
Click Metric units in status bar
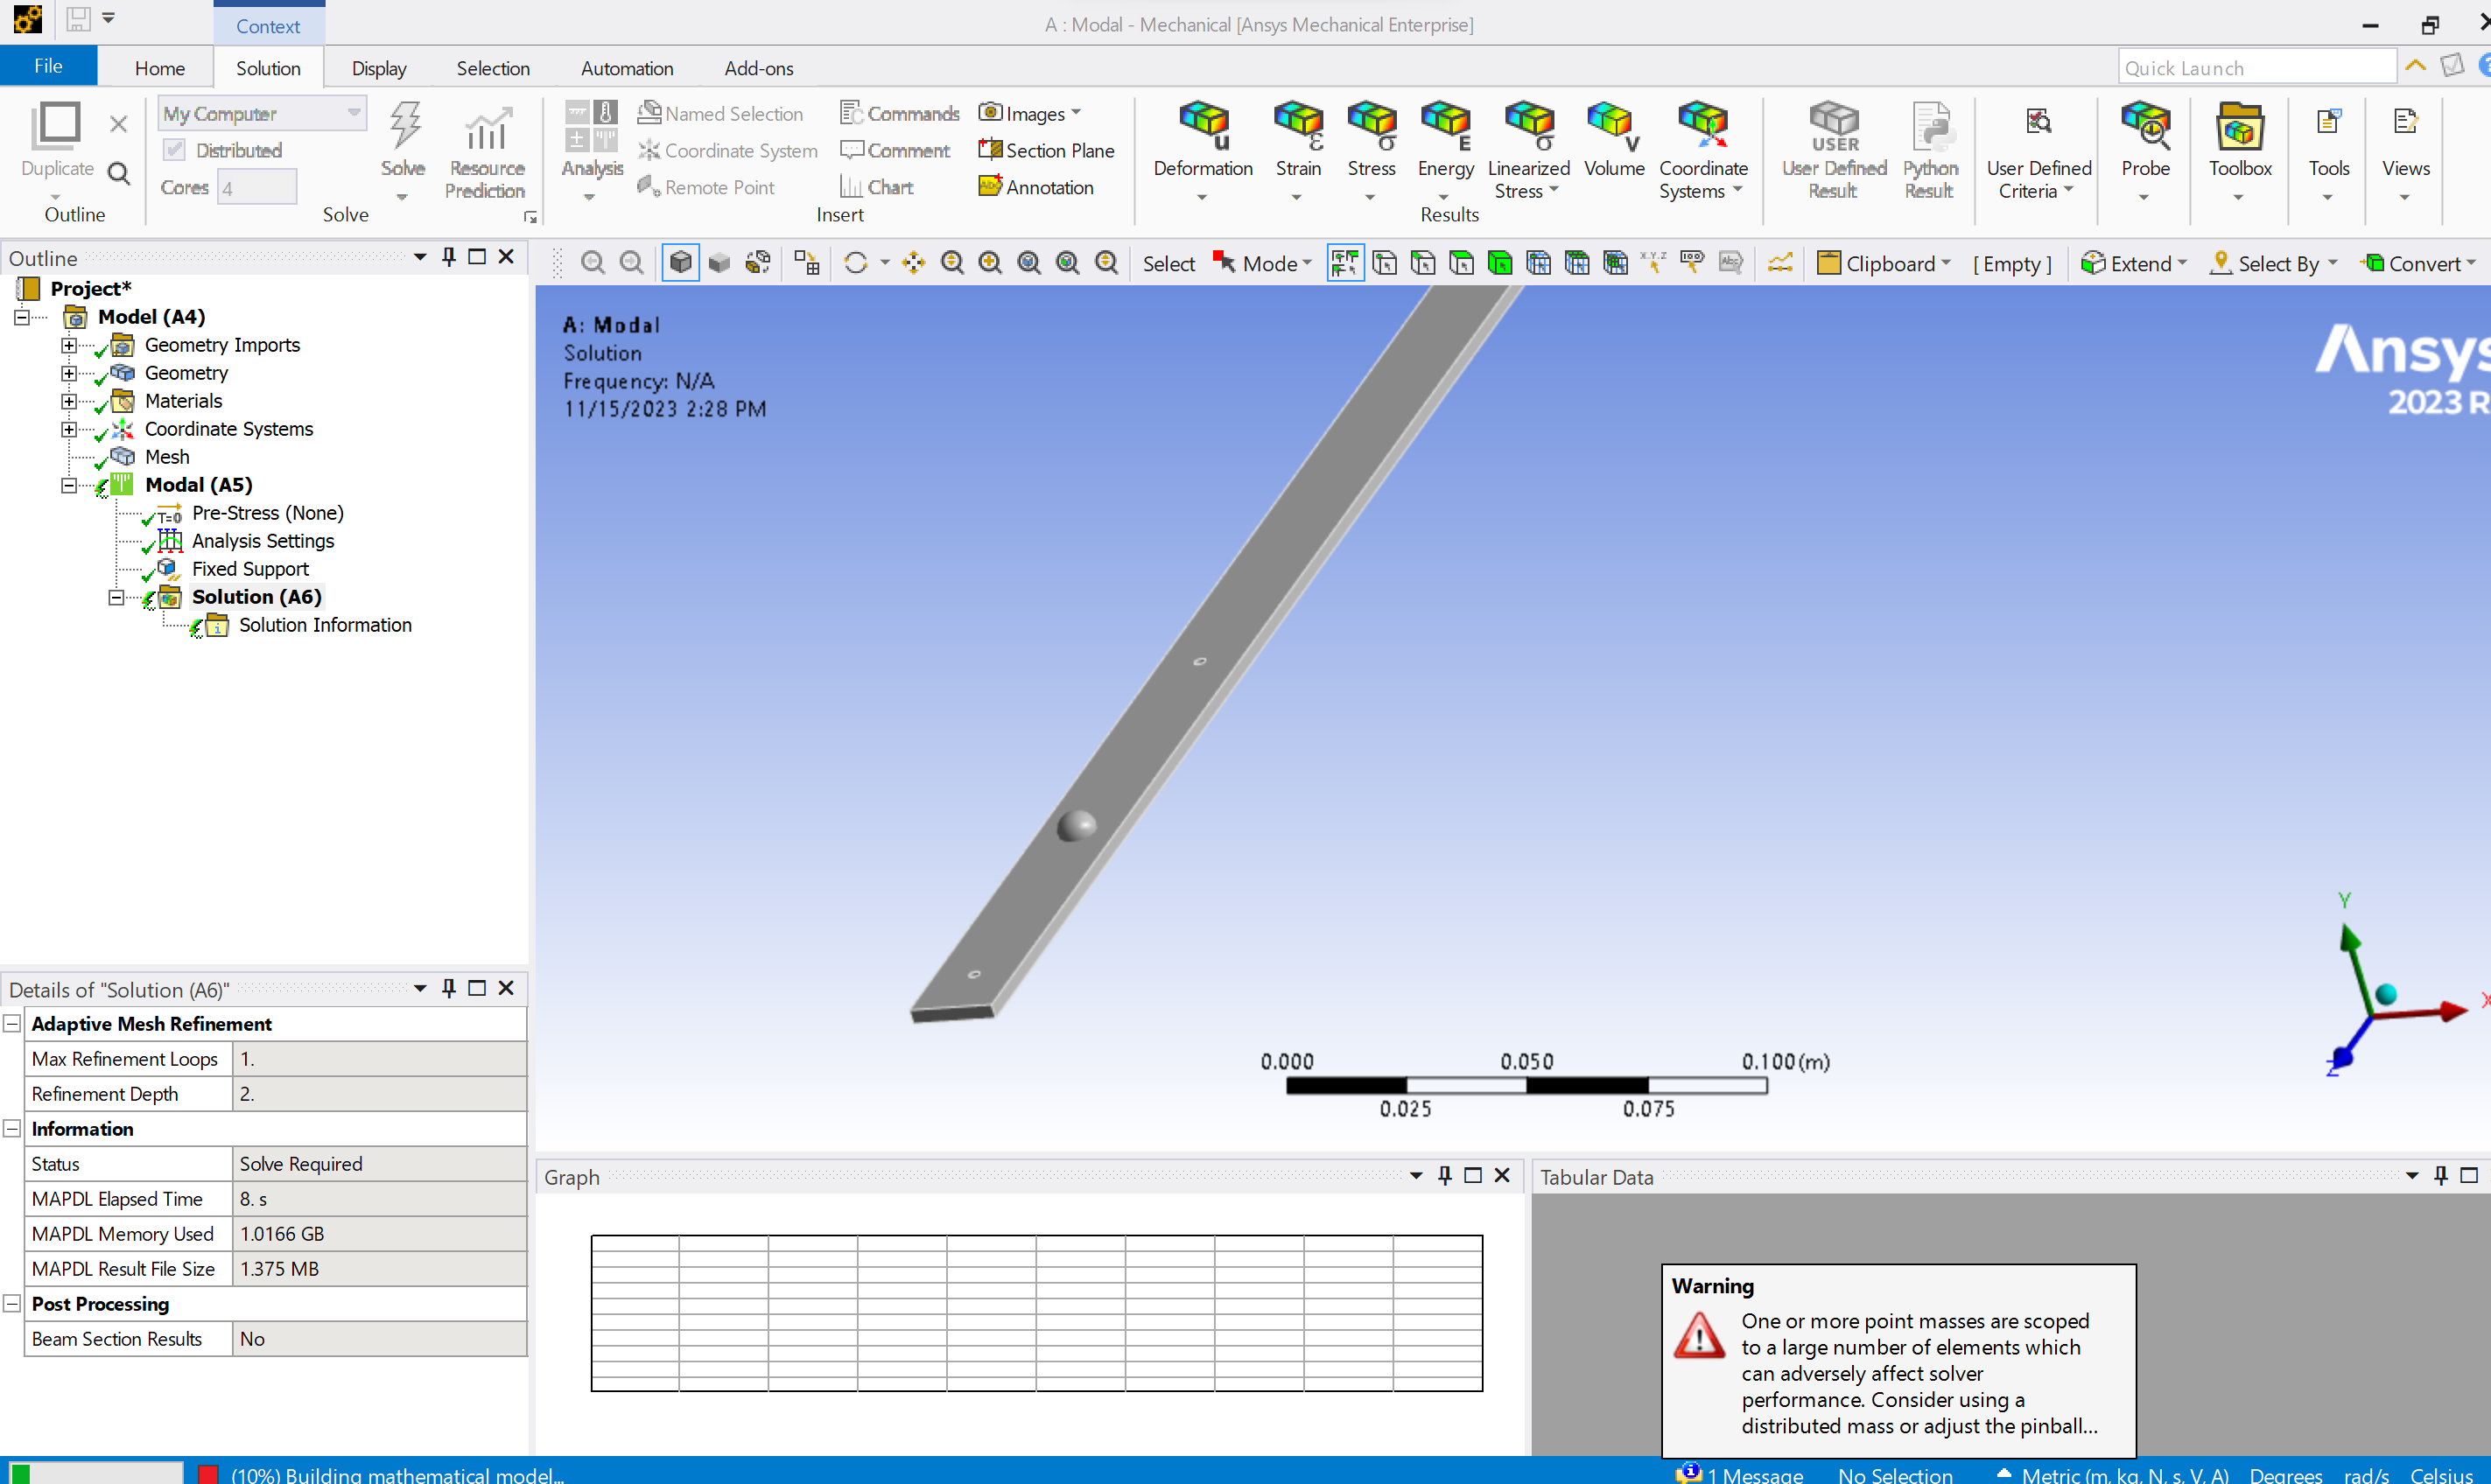pos(2124,1474)
